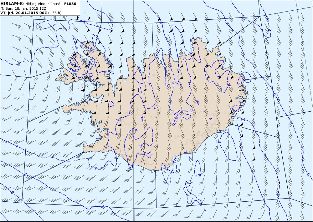The width and height of the screenshot is (313, 222).
Task: Click the initial time 'IT: Sun. 18. Jan. 2015 12Z'
Action: click(x=23, y=8)
